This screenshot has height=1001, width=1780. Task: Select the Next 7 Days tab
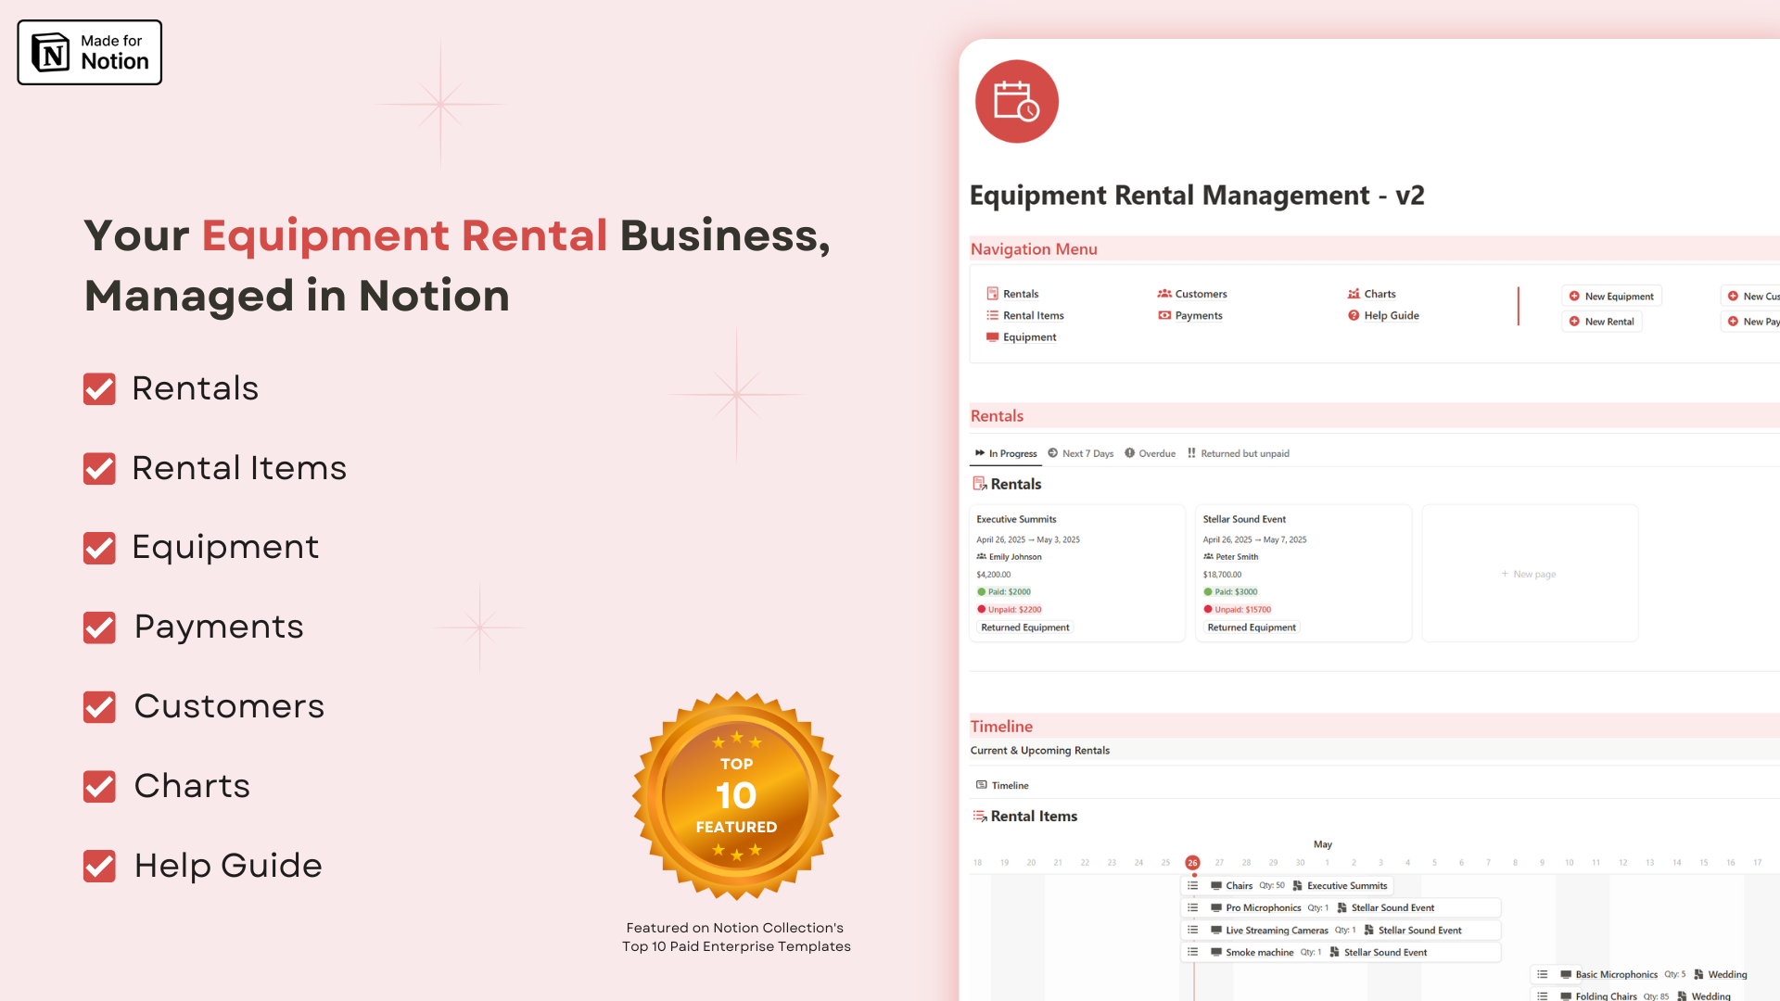(1080, 453)
